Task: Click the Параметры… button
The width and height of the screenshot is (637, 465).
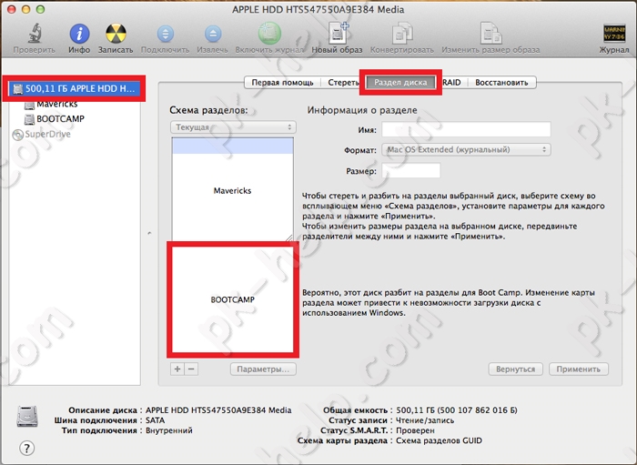Action: coord(263,369)
